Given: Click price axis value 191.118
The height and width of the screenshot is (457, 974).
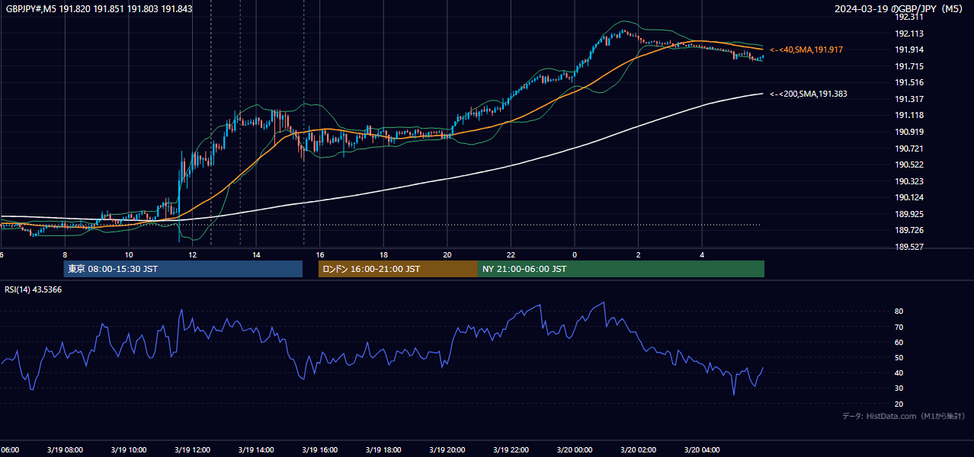Looking at the screenshot, I should point(909,115).
